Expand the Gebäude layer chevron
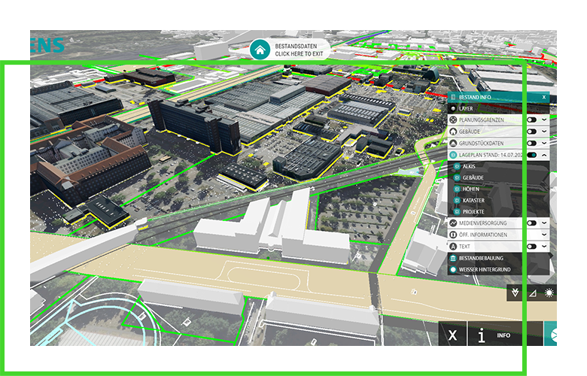Screen dimensions: 587x376 click(544, 132)
